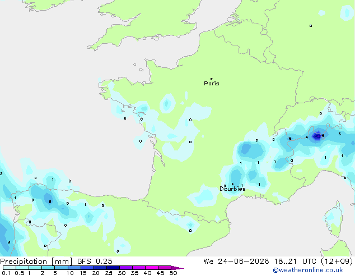The height and width of the screenshot is (275, 355).
Task: Pick the 40–45 mm magenta legend swatch
Action: pos(152,268)
